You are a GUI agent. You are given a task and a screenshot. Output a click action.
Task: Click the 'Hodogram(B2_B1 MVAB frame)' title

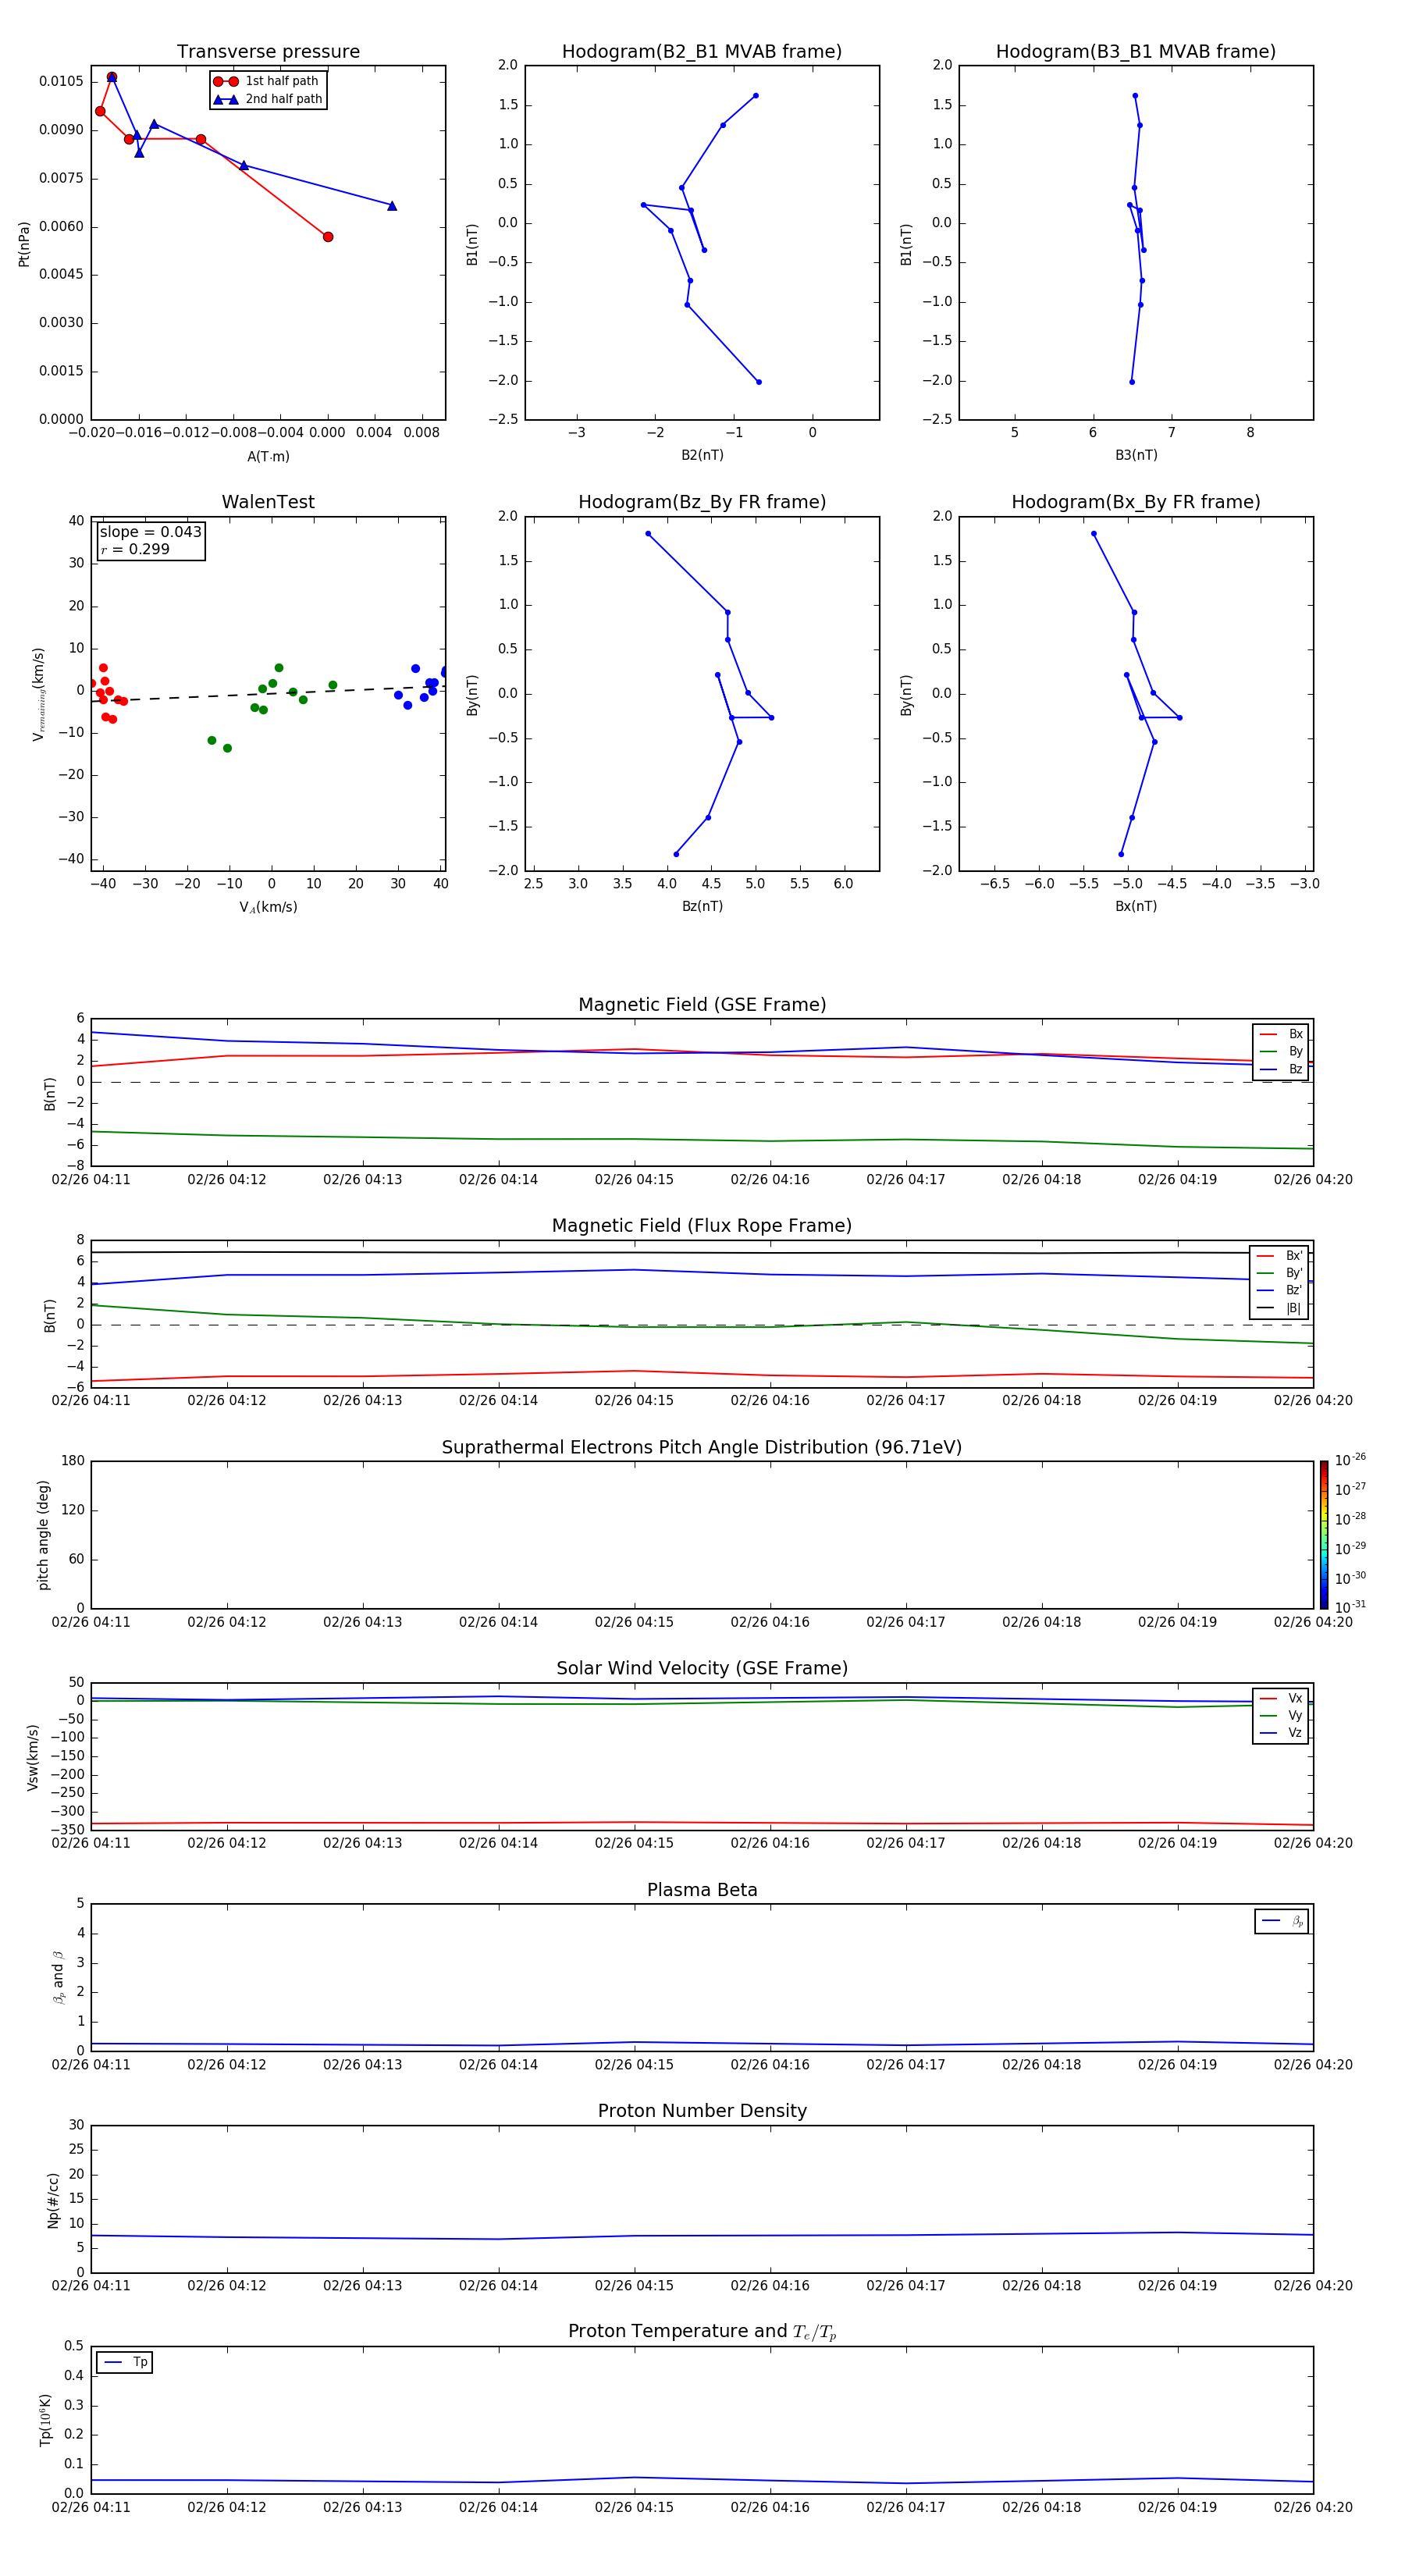pos(702,52)
